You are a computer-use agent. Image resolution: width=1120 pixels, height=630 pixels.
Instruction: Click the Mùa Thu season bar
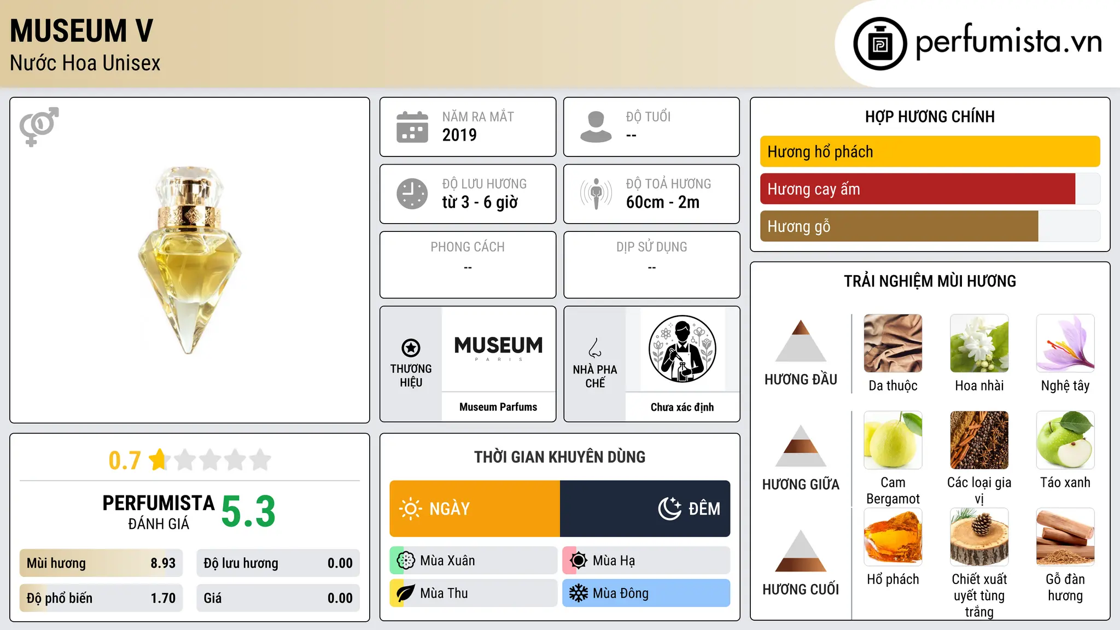click(x=474, y=593)
